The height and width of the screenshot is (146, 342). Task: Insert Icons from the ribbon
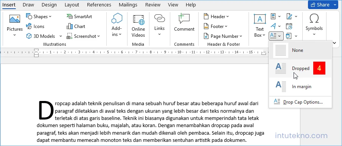click(x=35, y=26)
